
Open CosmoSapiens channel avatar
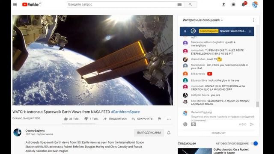[x=18, y=133]
